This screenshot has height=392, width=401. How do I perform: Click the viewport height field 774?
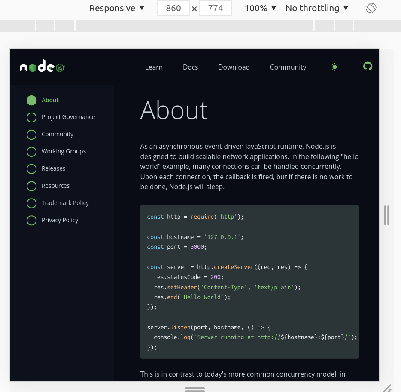[216, 8]
